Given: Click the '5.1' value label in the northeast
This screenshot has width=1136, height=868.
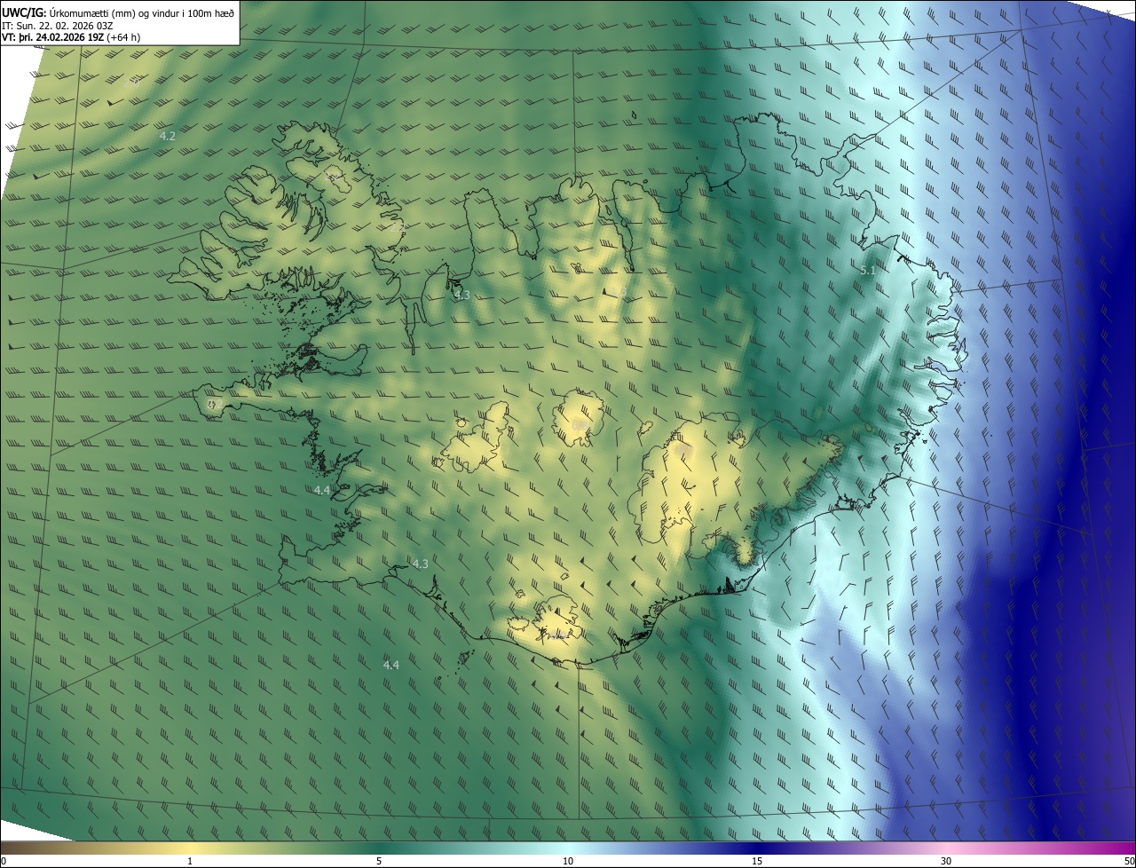Looking at the screenshot, I should pos(868,270).
